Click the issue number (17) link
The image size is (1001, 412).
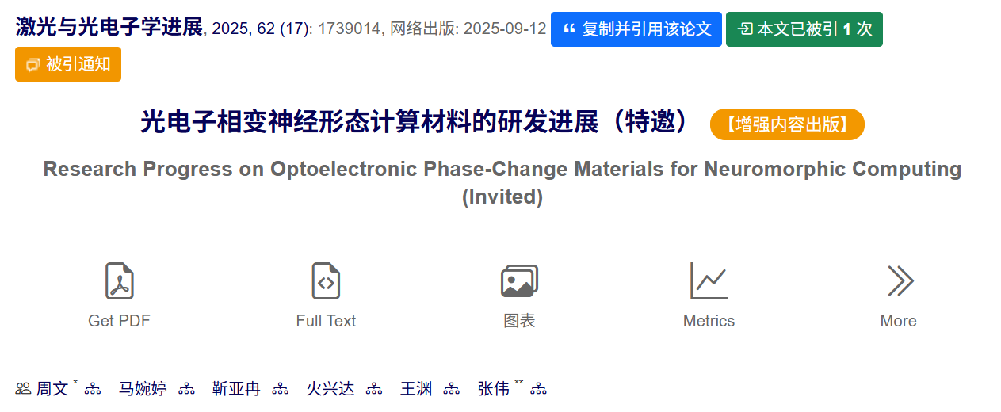293,29
